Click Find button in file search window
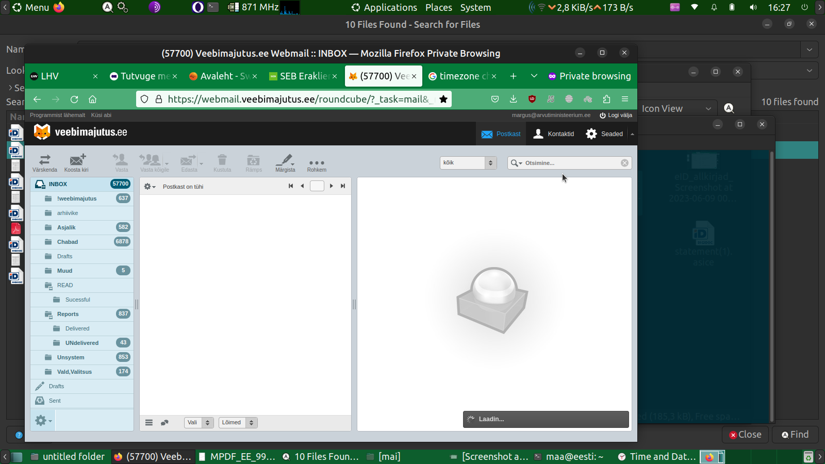The image size is (825, 464). click(x=795, y=435)
